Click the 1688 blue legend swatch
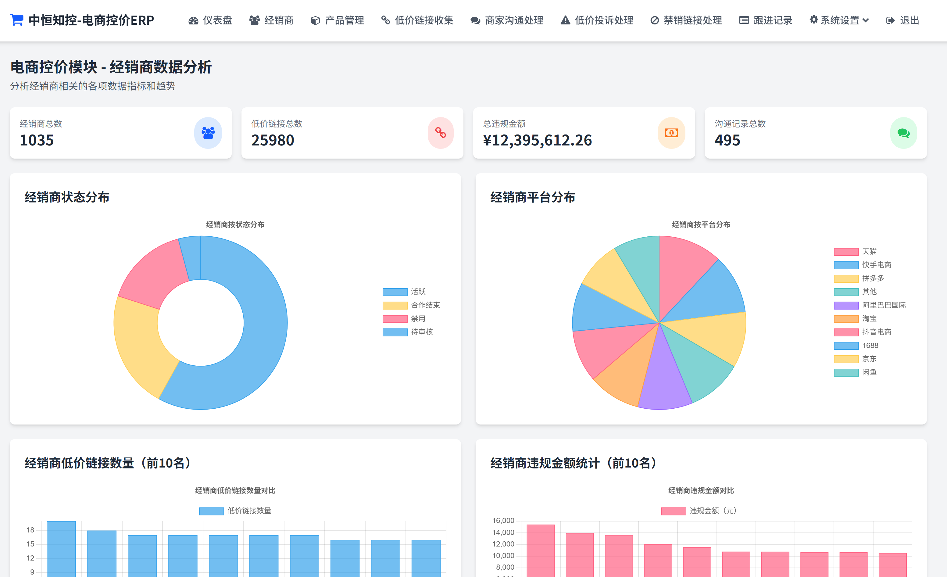 coord(846,346)
